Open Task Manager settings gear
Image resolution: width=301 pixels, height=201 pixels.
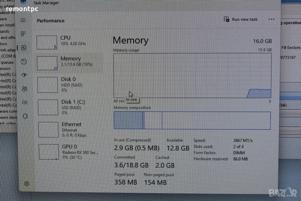point(26,184)
